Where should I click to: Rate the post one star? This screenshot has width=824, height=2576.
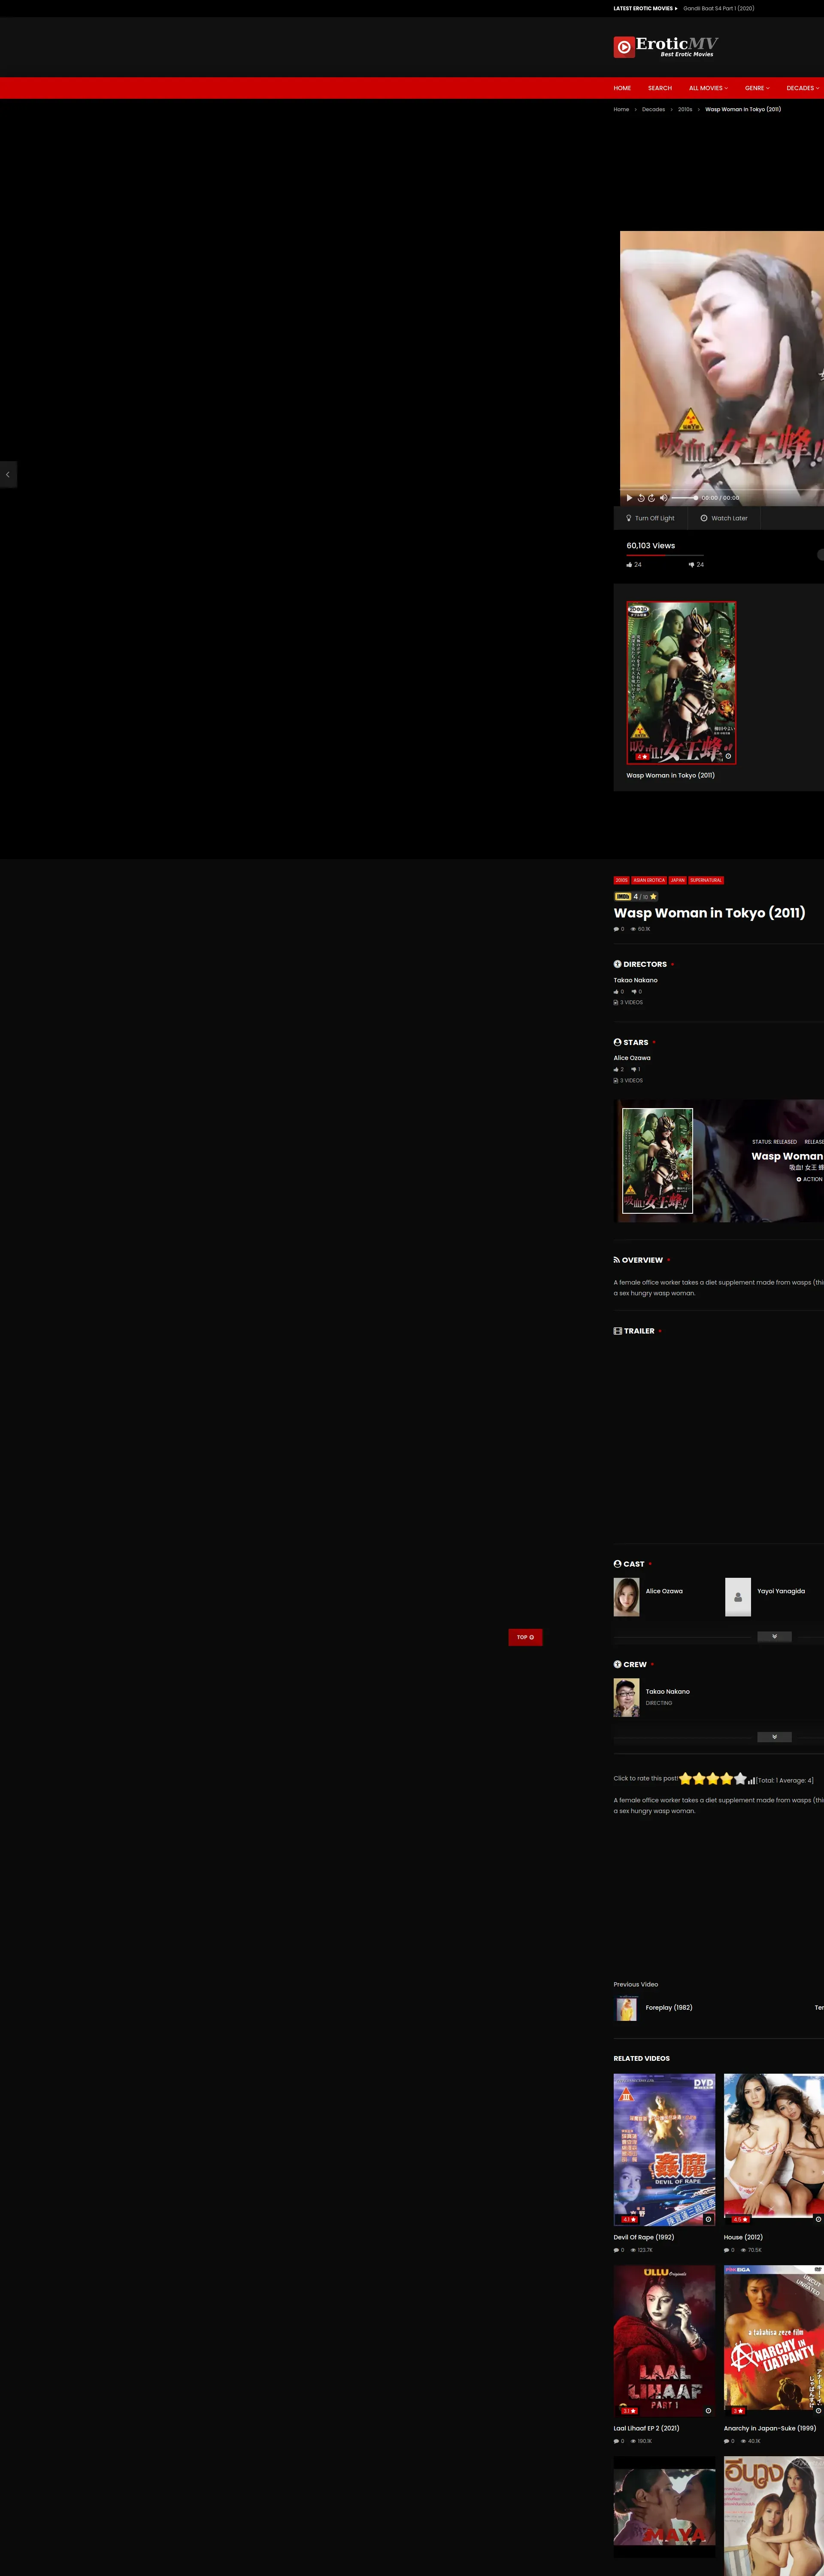686,1779
